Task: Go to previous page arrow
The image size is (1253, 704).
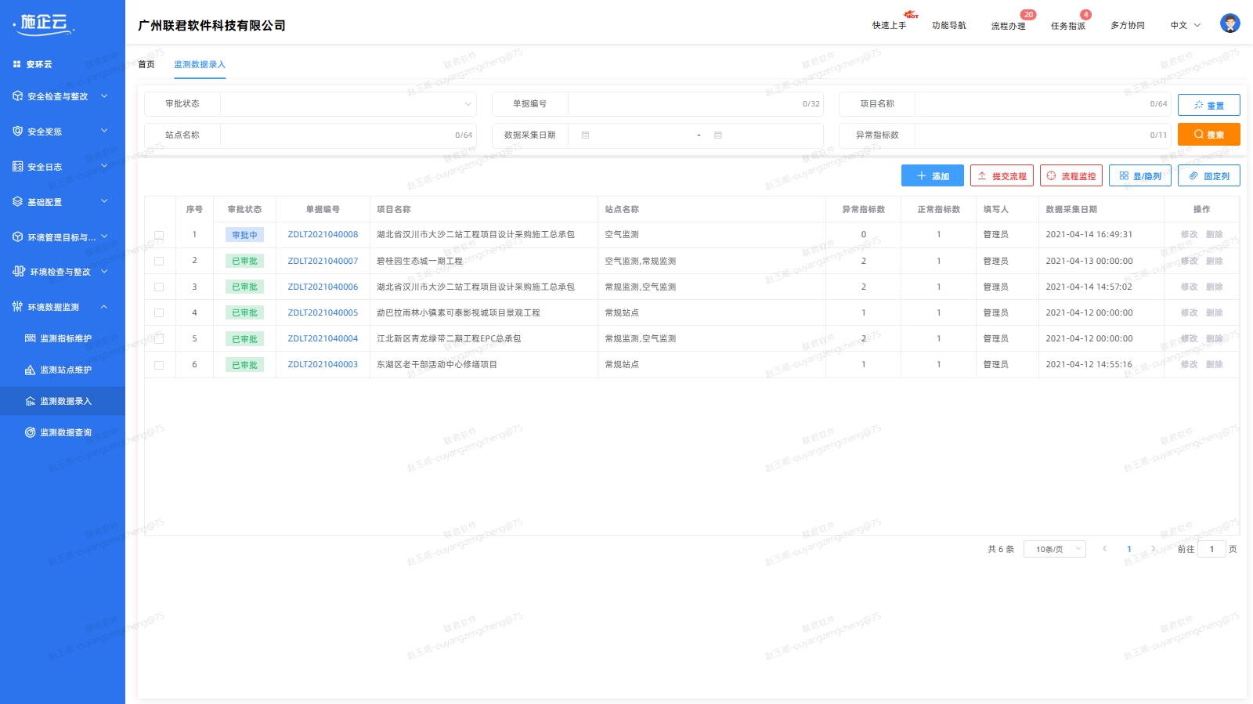Action: tap(1104, 549)
